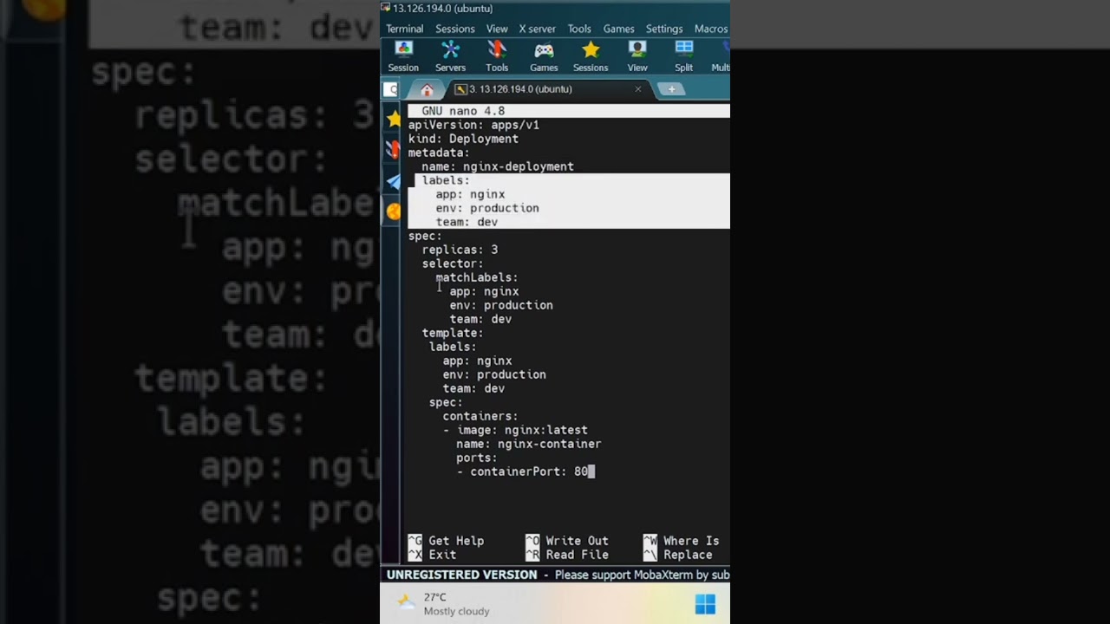The width and height of the screenshot is (1110, 624).
Task: Click the 'matchLabels:' line
Action: pyautogui.click(x=477, y=277)
